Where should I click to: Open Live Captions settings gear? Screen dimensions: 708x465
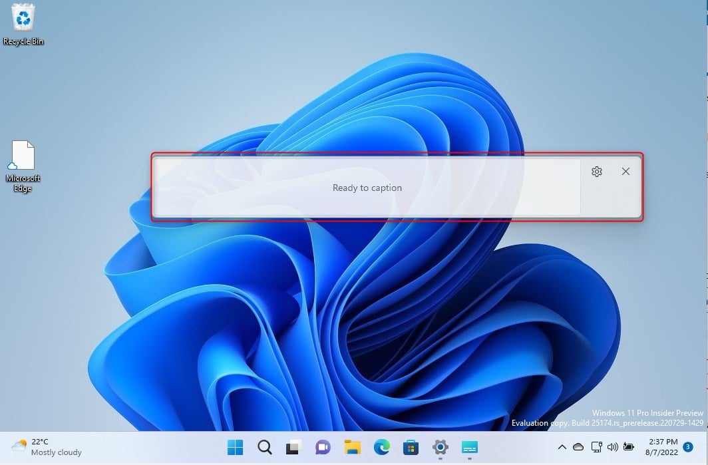[596, 172]
